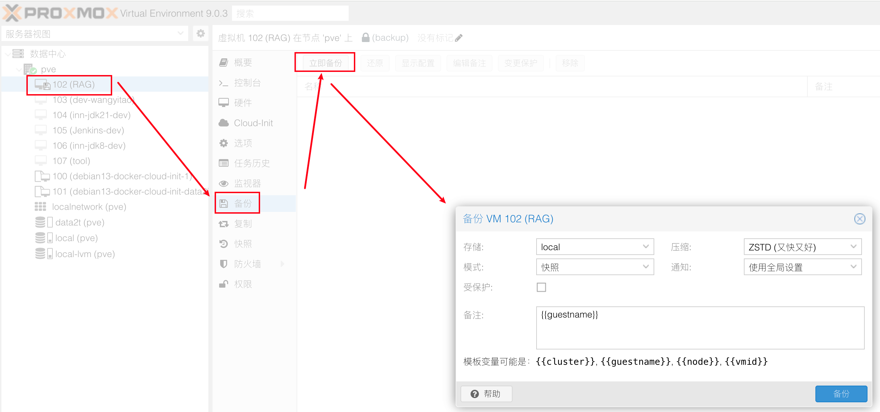
Task: Close the 备份 VM 102 dialog
Action: (860, 219)
